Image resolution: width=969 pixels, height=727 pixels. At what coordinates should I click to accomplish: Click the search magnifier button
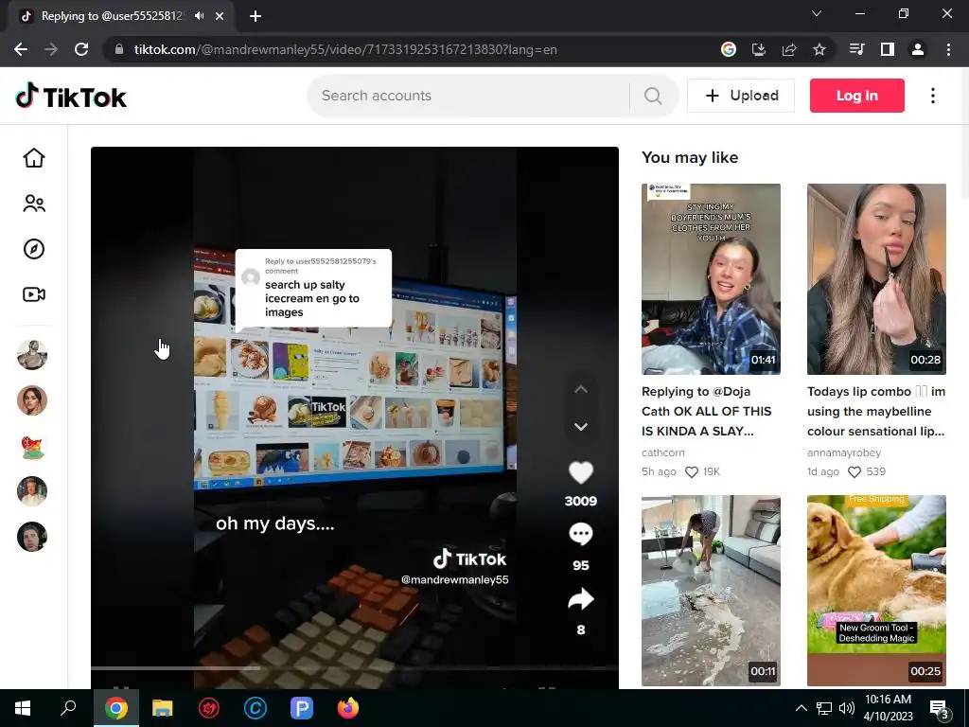[653, 96]
